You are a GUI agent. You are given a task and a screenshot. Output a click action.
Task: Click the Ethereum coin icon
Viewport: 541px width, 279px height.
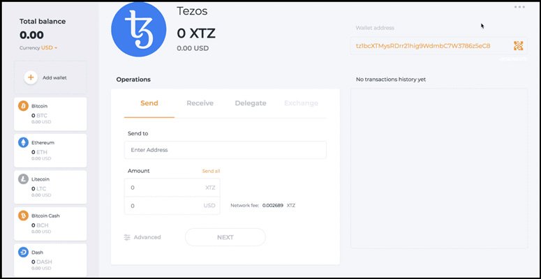point(24,142)
